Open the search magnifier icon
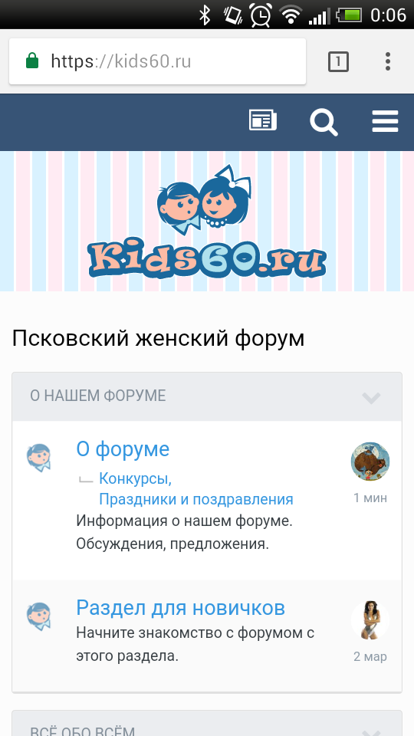This screenshot has height=736, width=414. (324, 122)
